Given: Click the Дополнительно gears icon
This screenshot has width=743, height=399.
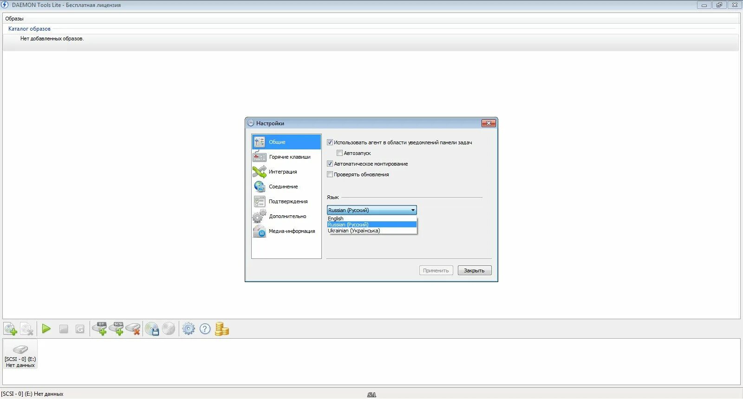Looking at the screenshot, I should (x=259, y=216).
